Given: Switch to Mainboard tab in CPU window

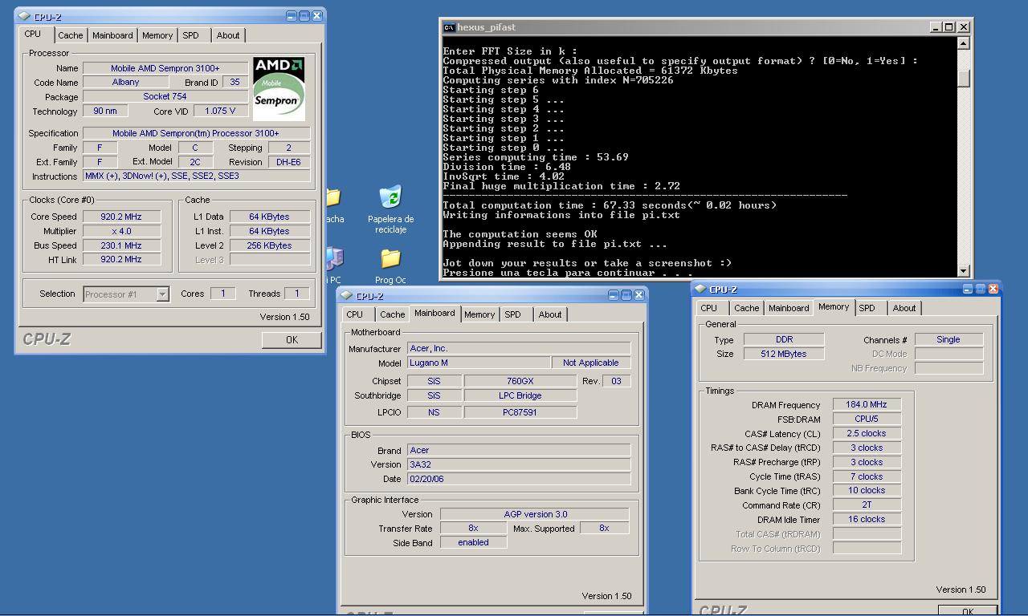Looking at the screenshot, I should (x=112, y=35).
